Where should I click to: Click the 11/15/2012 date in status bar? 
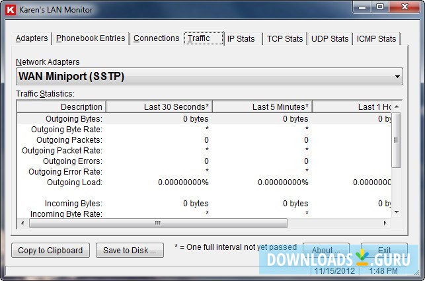point(334,270)
